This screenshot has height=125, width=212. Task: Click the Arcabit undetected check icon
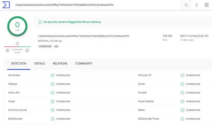tap(182, 93)
